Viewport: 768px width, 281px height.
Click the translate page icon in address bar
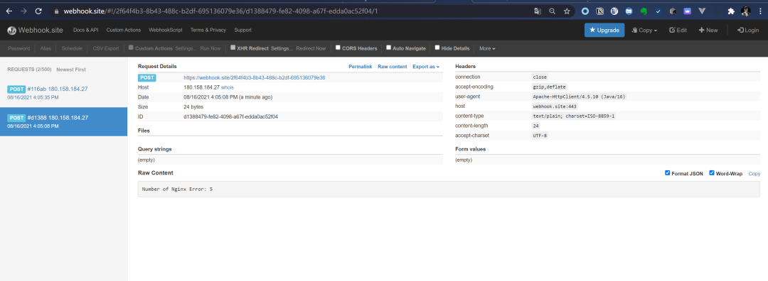point(538,11)
